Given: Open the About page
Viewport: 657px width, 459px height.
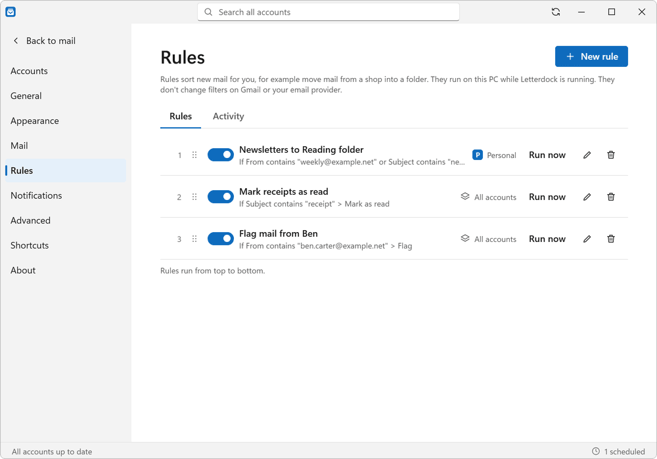Looking at the screenshot, I should [65, 270].
